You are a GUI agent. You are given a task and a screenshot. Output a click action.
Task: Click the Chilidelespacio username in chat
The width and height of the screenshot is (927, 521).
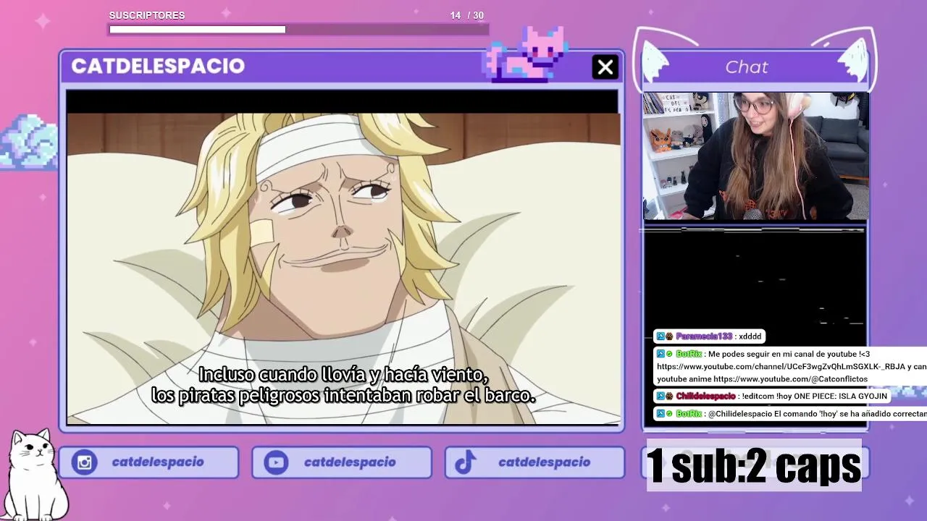tap(705, 397)
